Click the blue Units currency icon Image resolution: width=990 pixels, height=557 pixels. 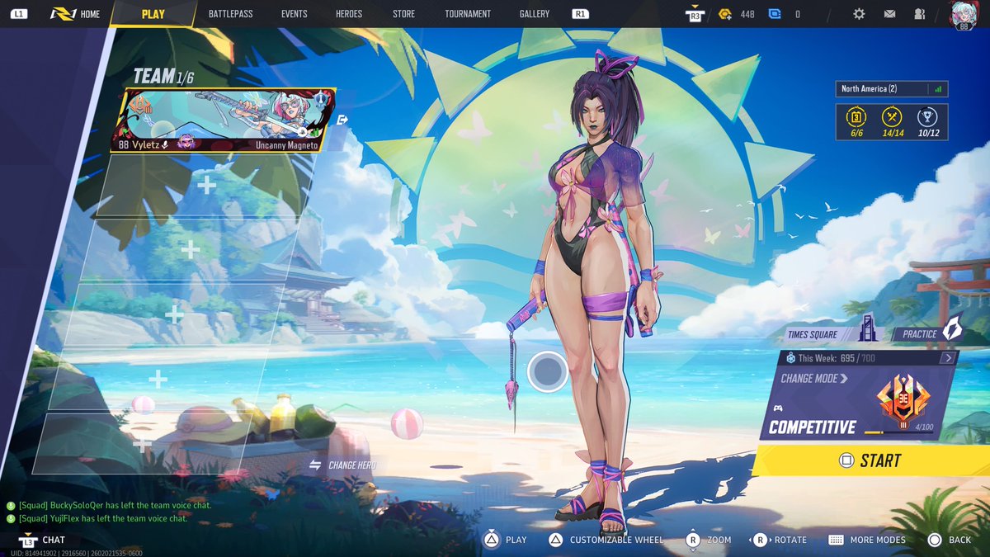point(775,14)
